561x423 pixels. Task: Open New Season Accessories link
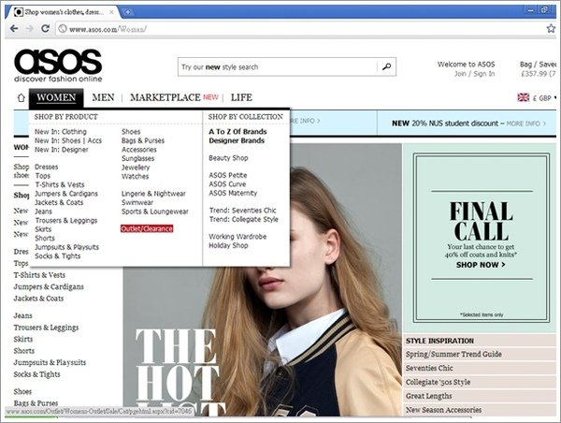tap(443, 410)
